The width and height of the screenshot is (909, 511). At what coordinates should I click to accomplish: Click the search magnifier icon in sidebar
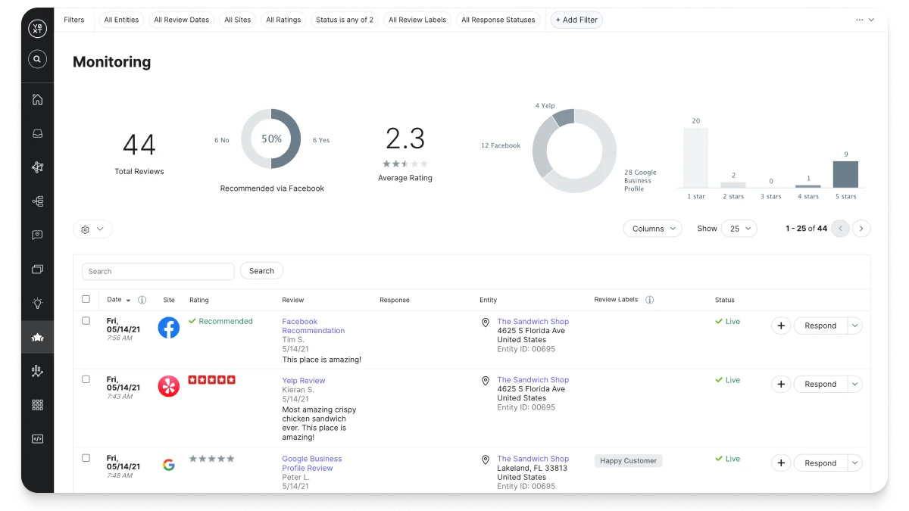pos(37,59)
